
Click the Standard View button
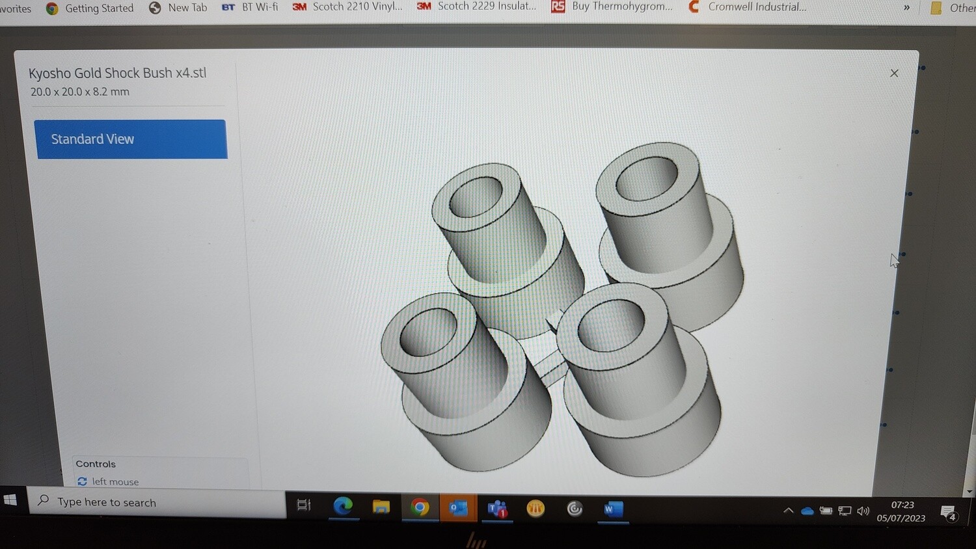(131, 139)
